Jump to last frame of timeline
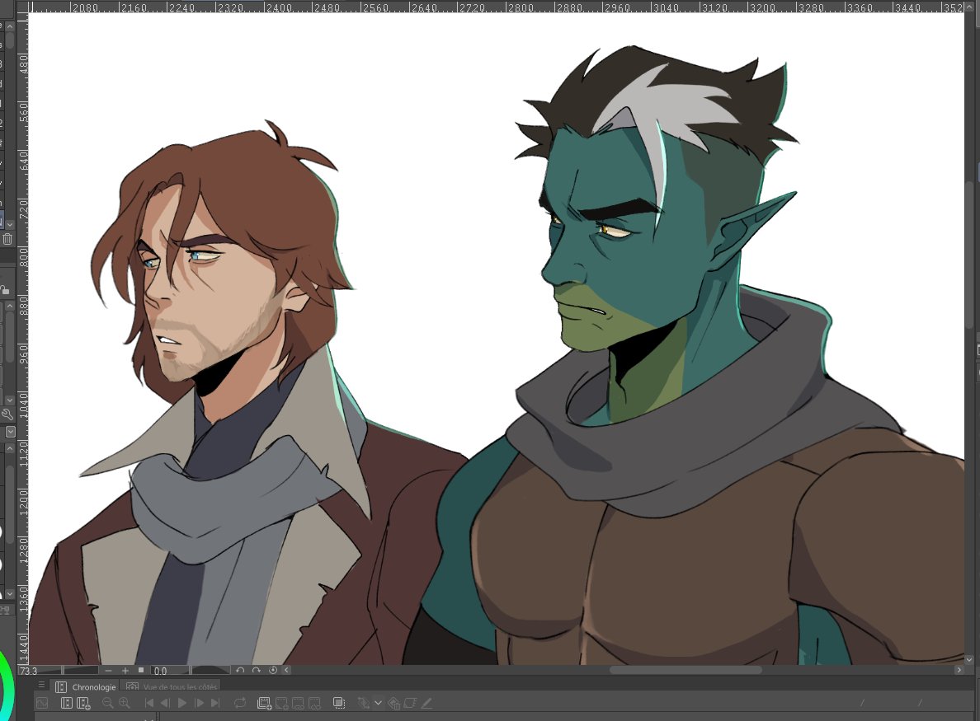The height and width of the screenshot is (721, 980). click(215, 703)
